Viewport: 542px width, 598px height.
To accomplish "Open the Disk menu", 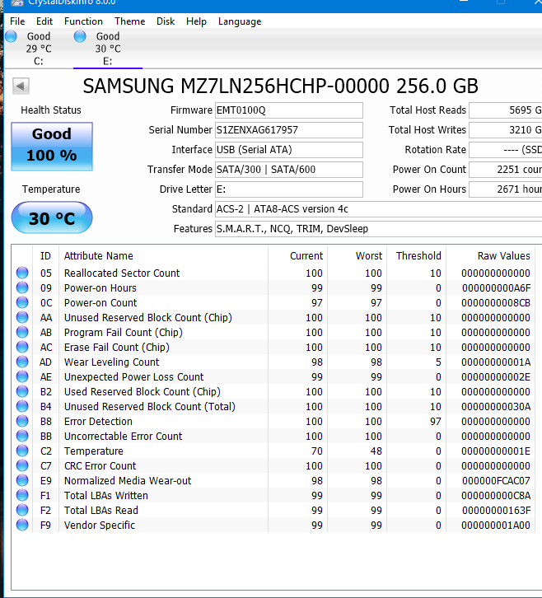I will click(166, 21).
